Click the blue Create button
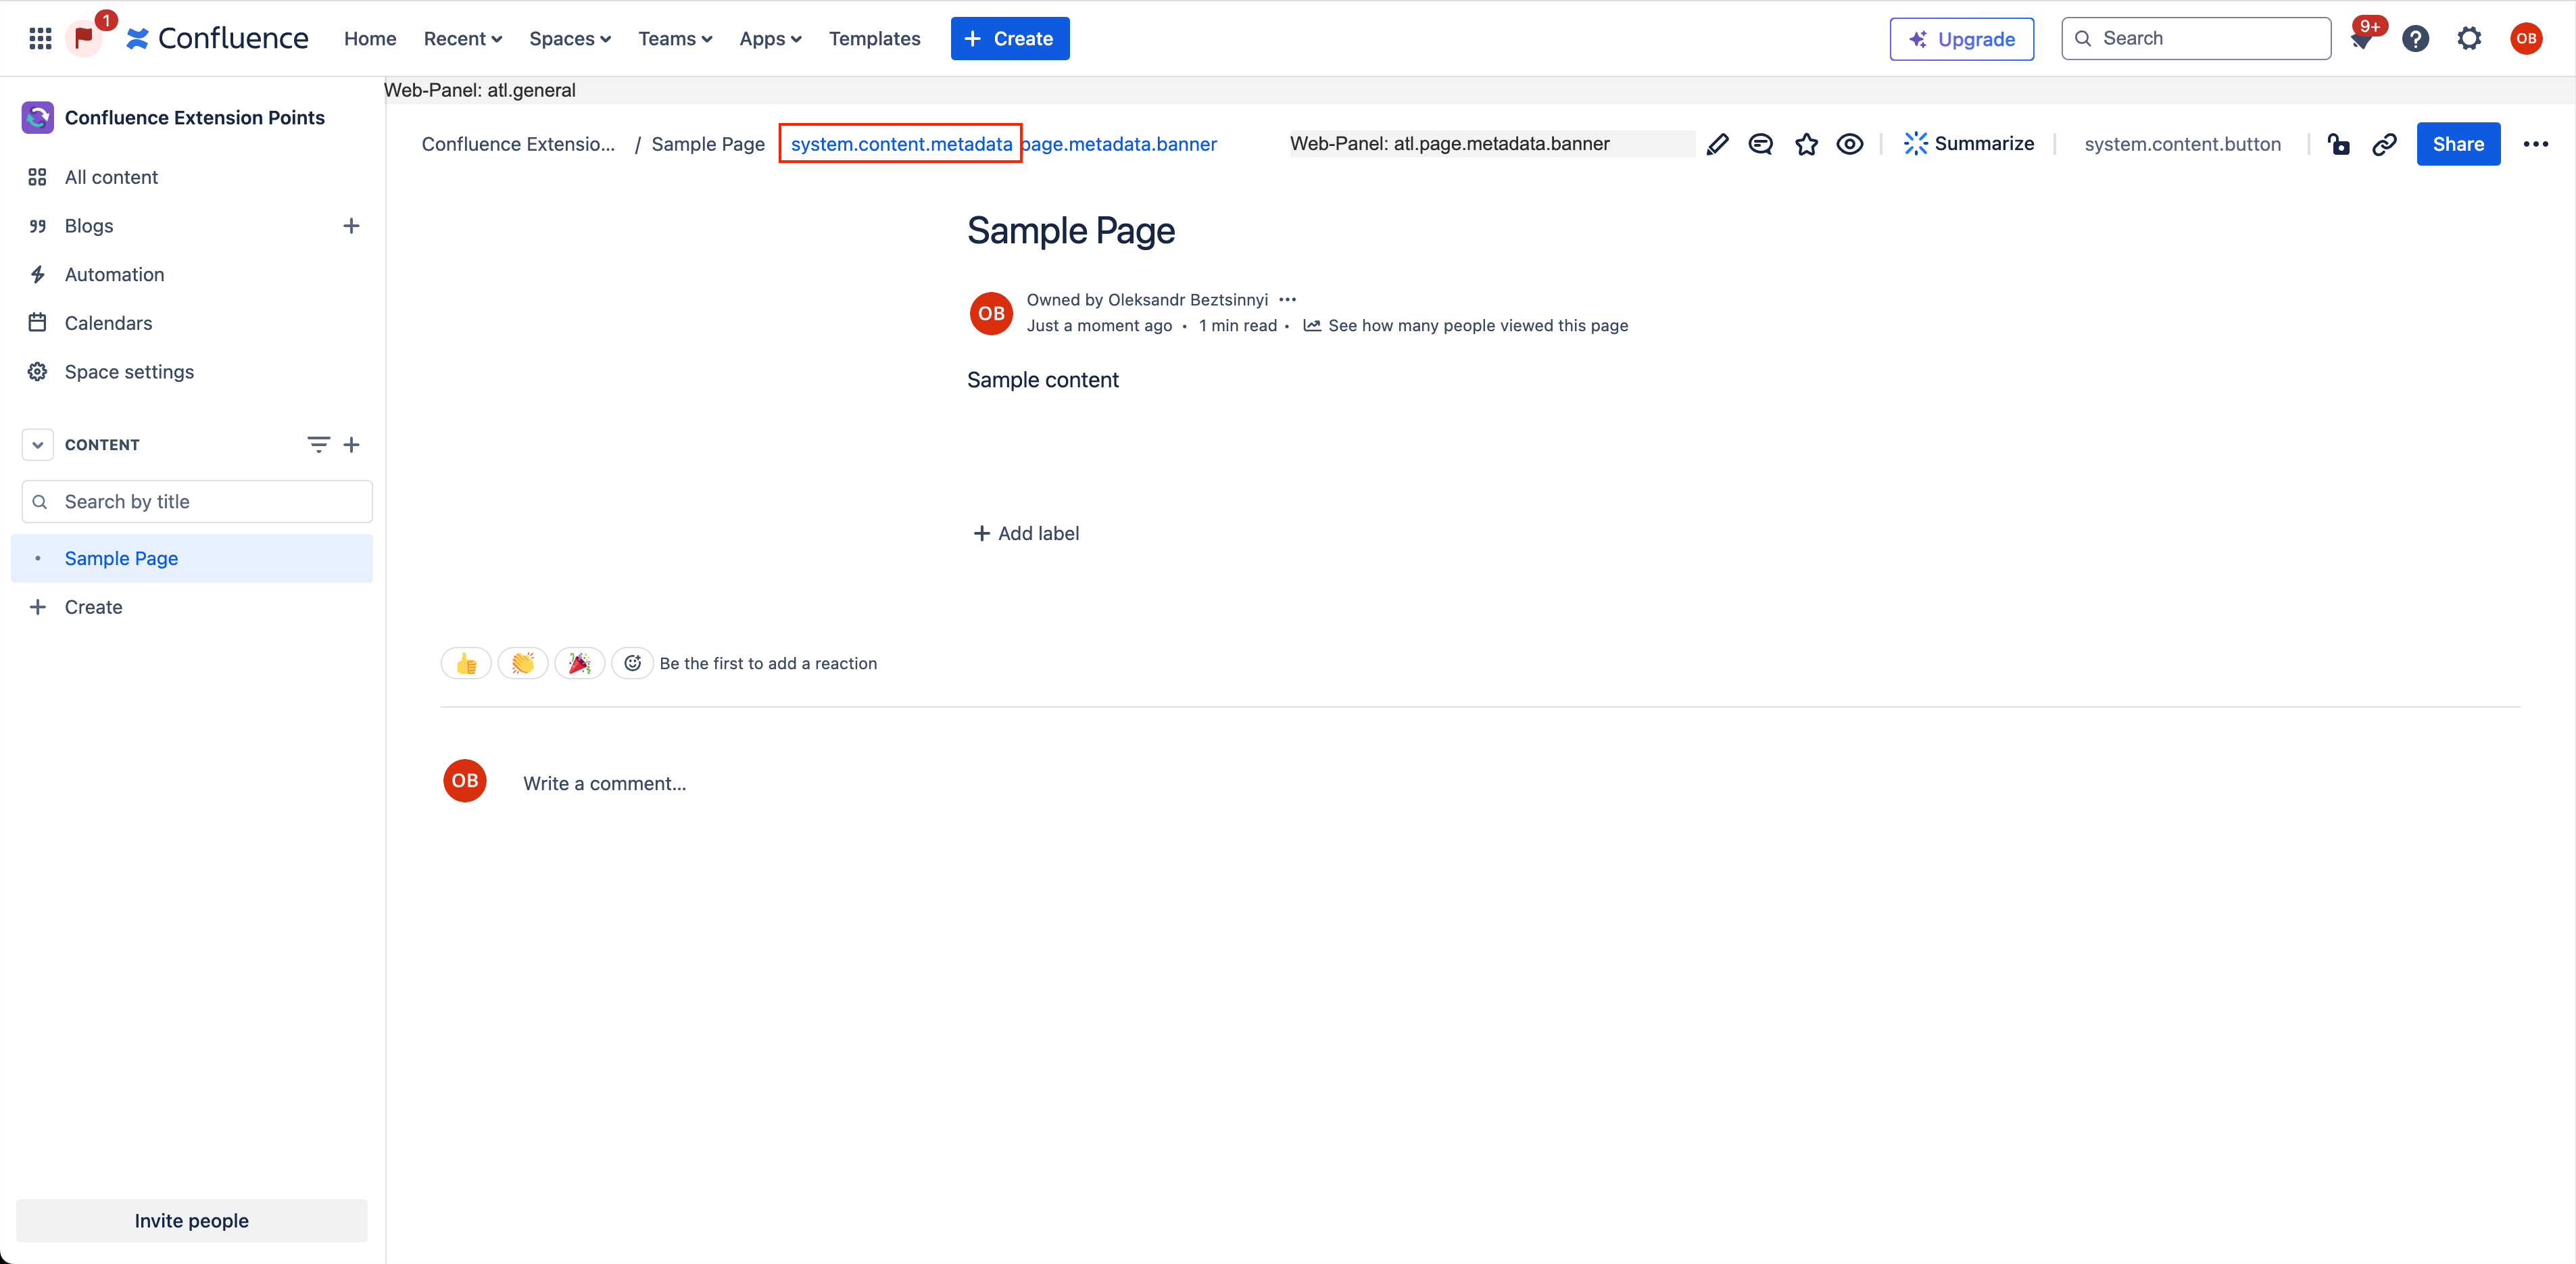This screenshot has width=2576, height=1264. point(1009,38)
